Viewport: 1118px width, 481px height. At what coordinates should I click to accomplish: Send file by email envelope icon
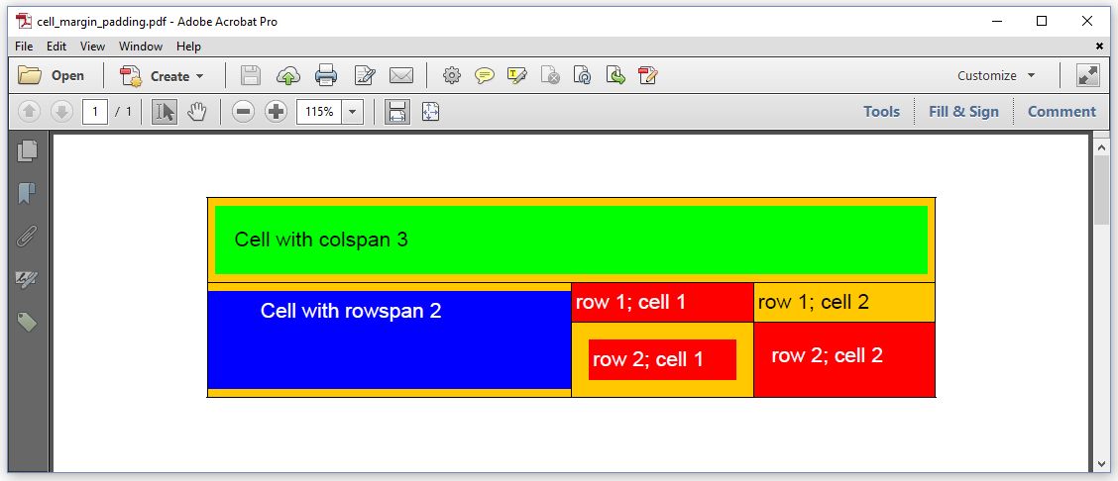pyautogui.click(x=401, y=75)
